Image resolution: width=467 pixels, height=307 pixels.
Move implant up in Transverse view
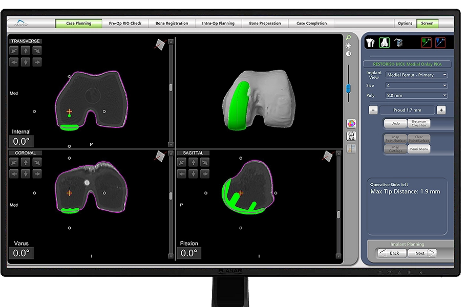(x=26, y=51)
